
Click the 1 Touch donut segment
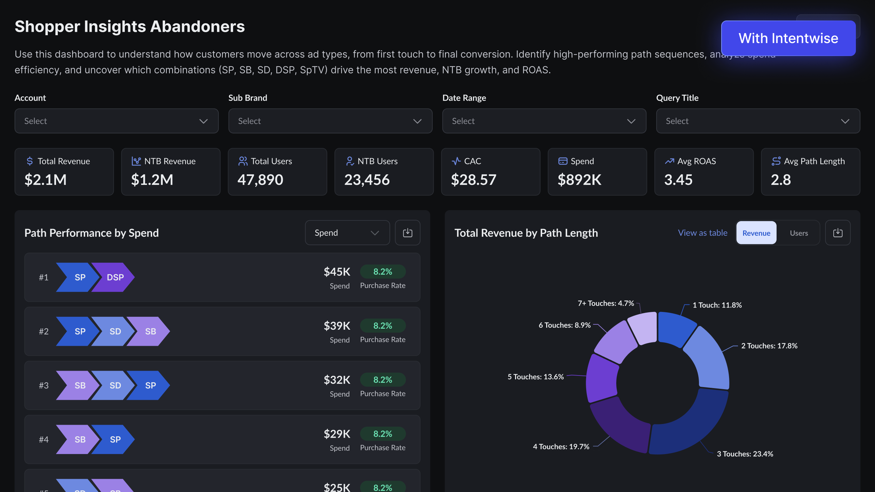tap(675, 328)
